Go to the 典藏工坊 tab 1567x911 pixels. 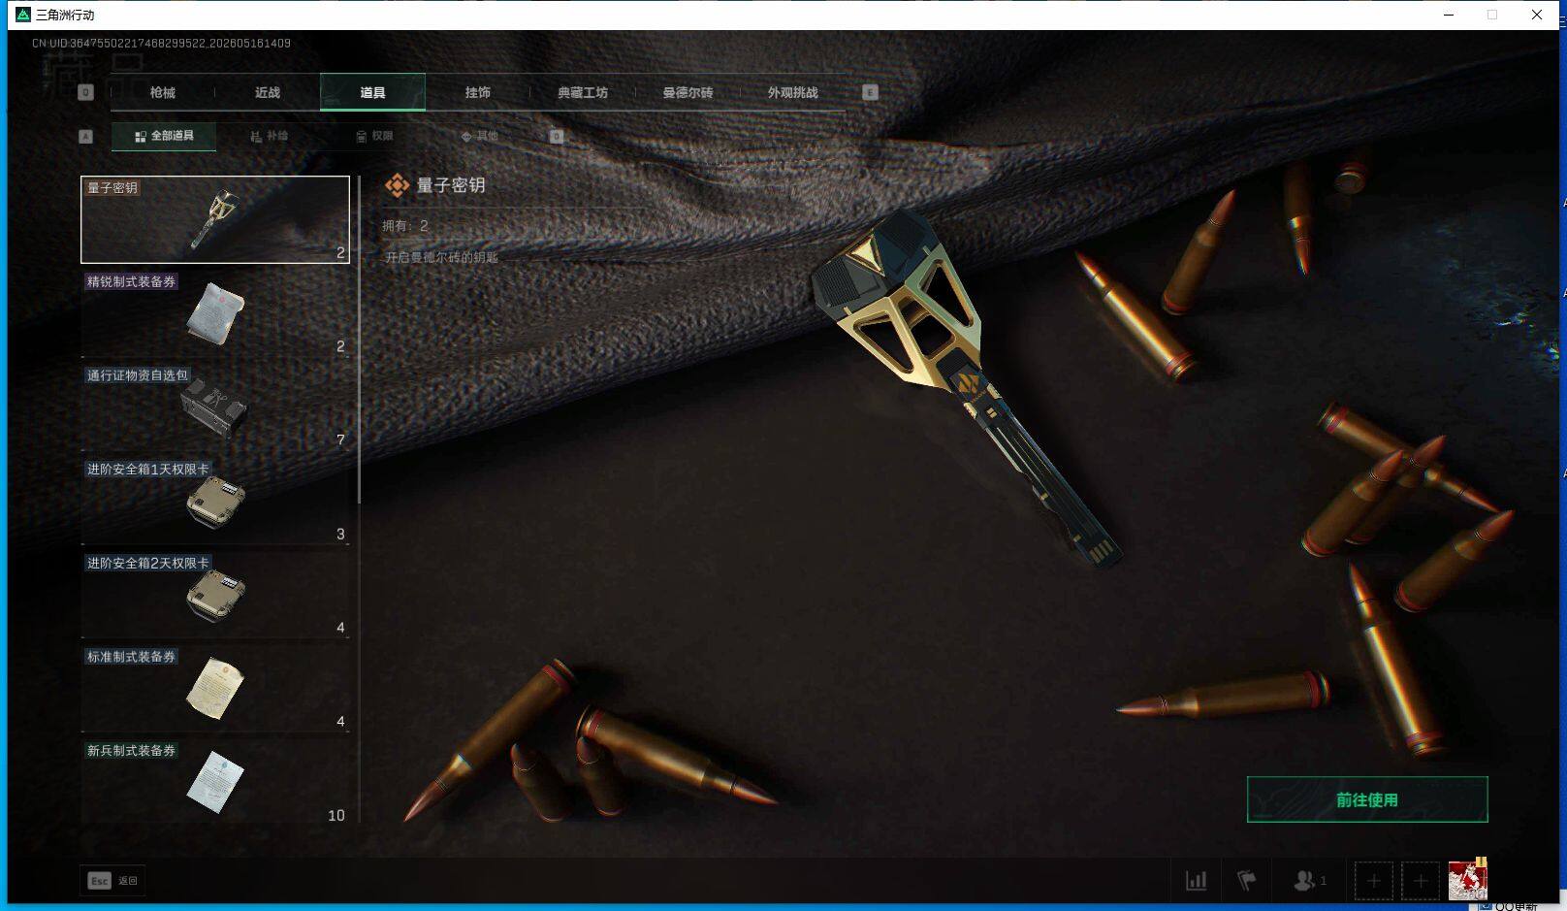click(x=583, y=92)
